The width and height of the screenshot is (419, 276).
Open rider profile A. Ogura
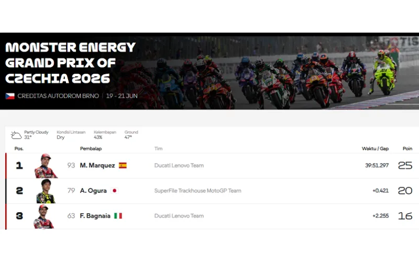tap(93, 191)
